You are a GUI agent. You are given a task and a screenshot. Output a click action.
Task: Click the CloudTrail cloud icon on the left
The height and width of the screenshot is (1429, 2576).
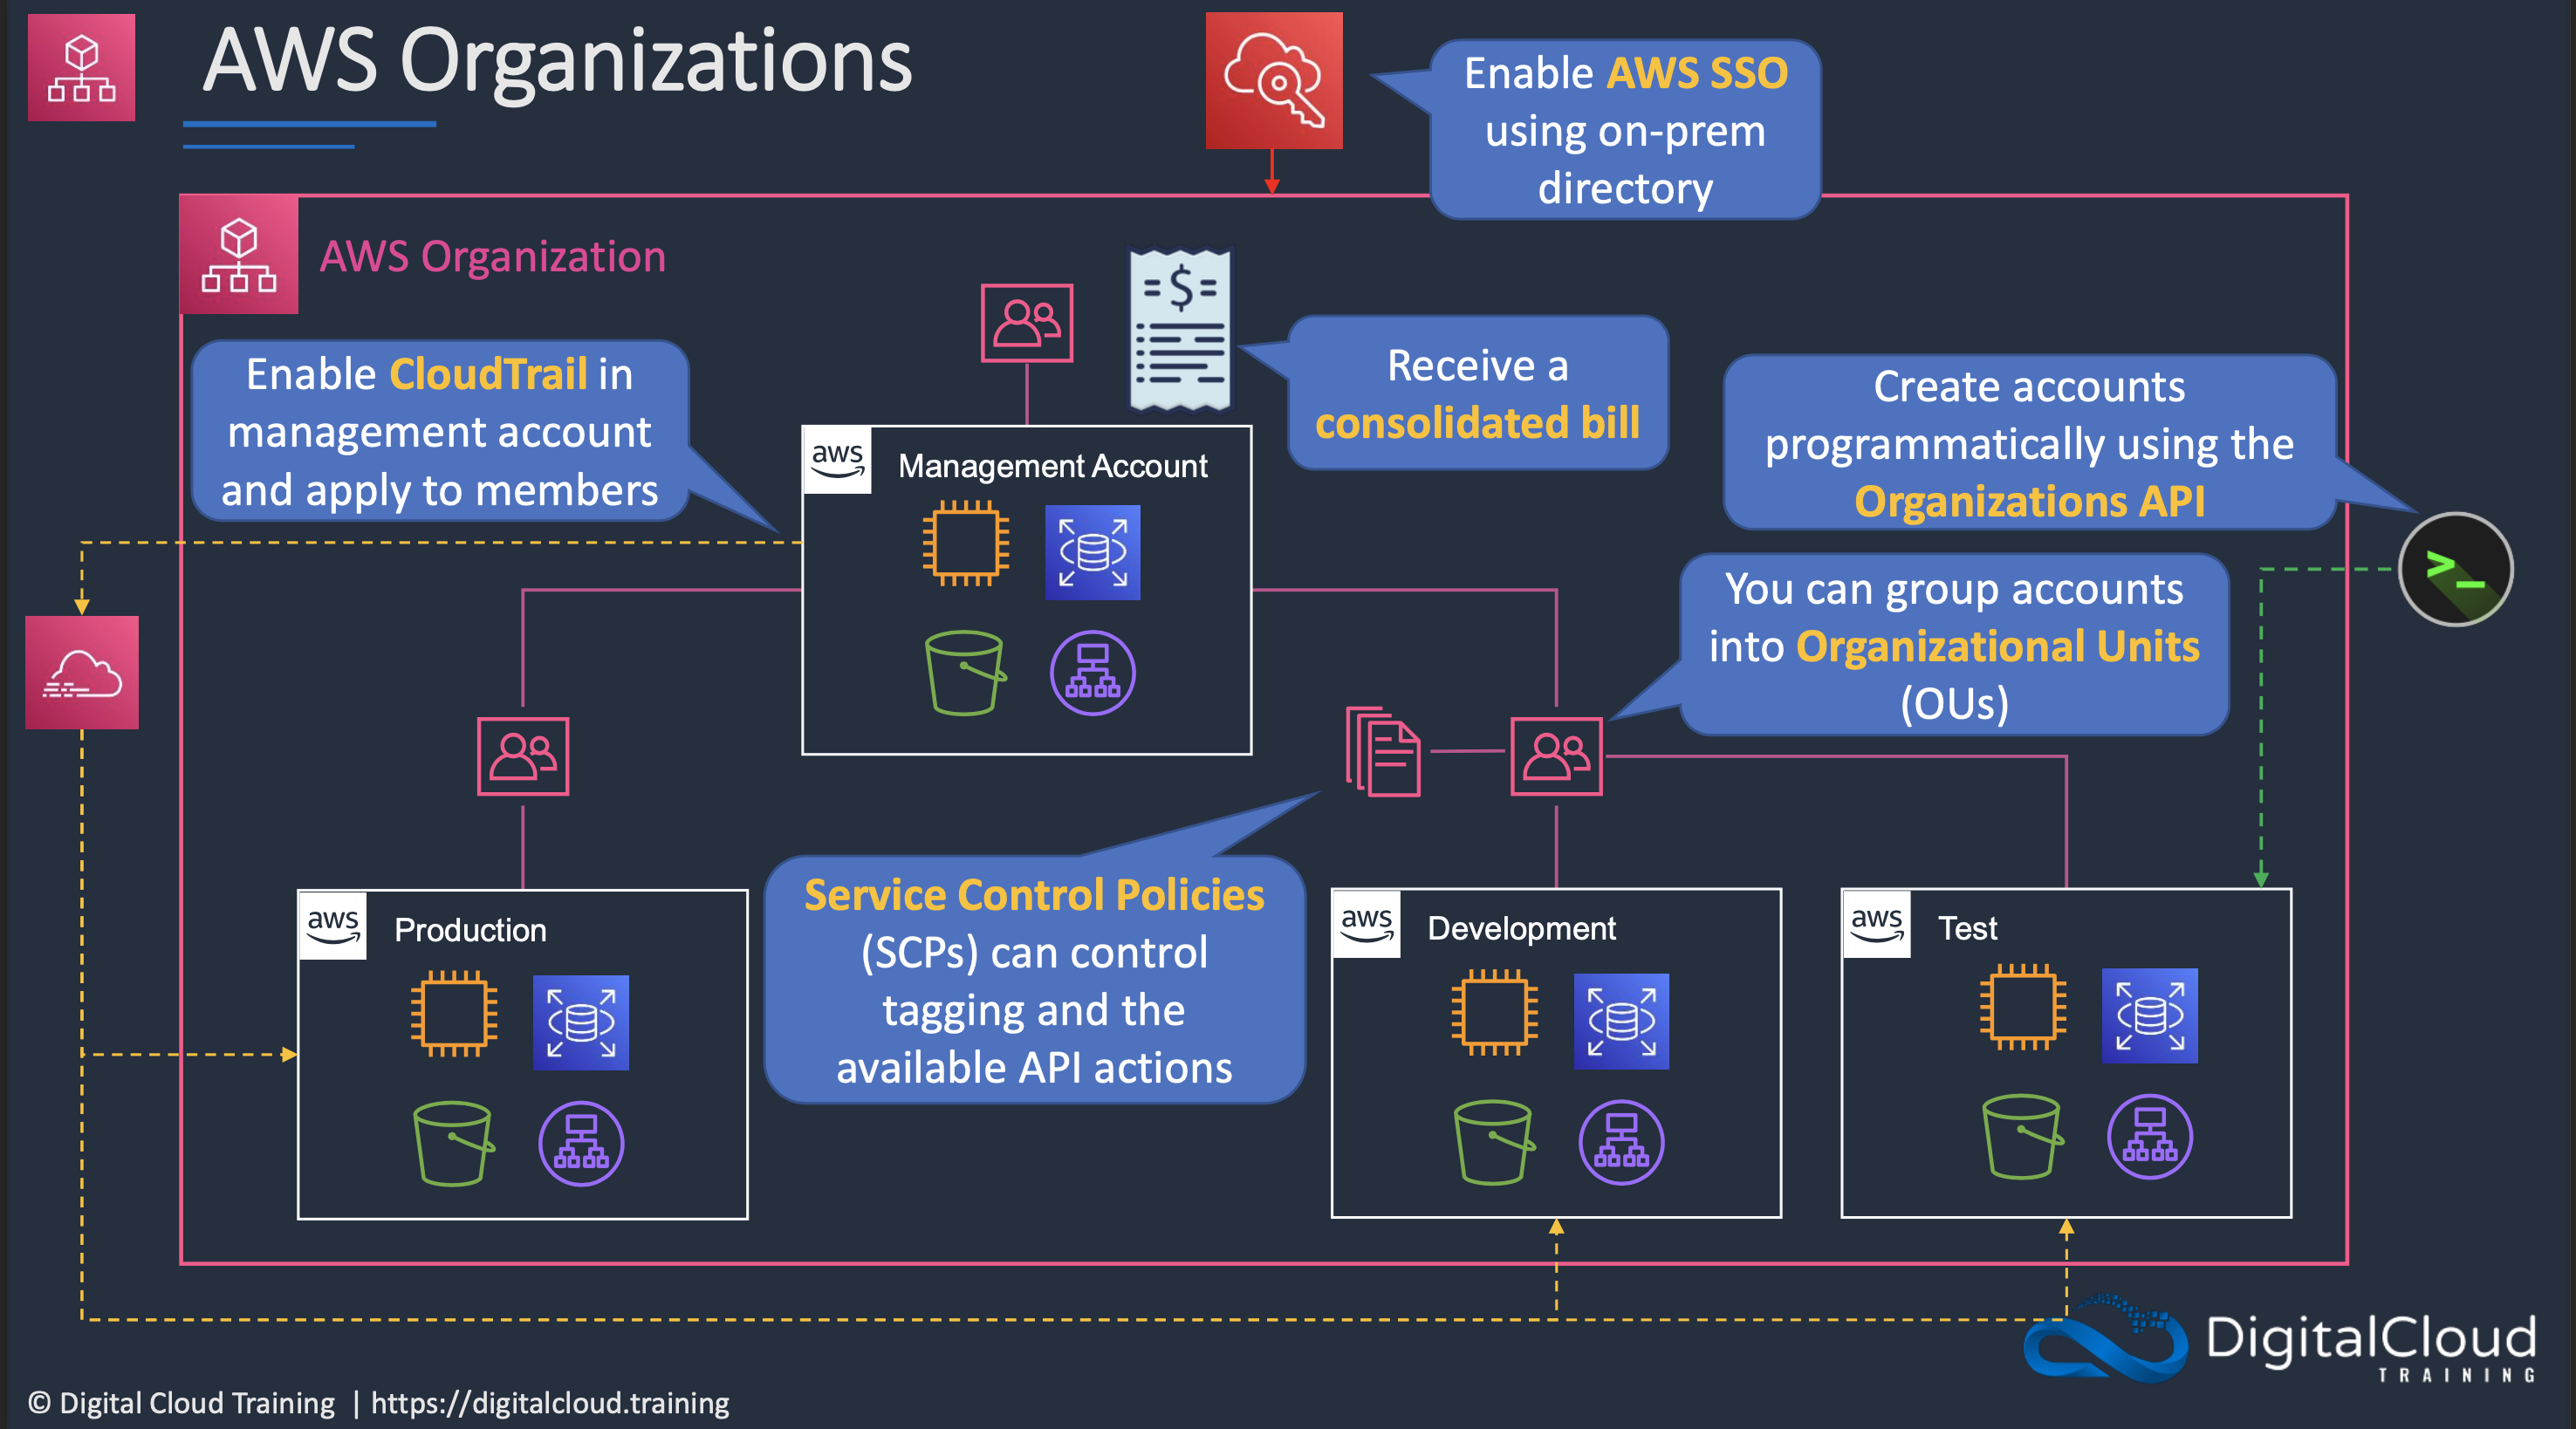click(82, 672)
